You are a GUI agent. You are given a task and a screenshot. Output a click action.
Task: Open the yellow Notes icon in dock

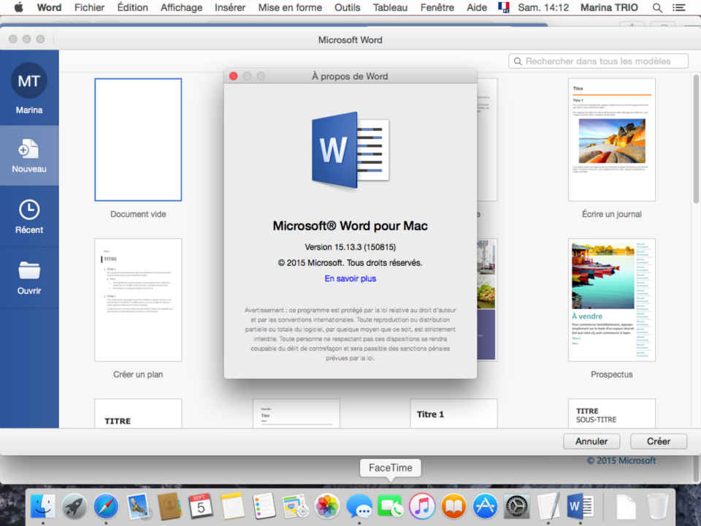(232, 506)
